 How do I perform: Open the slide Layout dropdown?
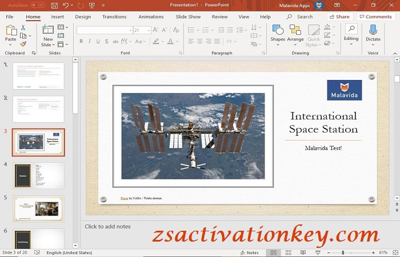pyautogui.click(x=63, y=27)
